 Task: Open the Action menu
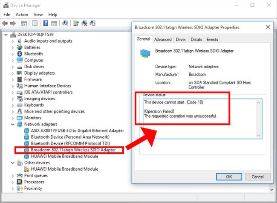(22, 14)
